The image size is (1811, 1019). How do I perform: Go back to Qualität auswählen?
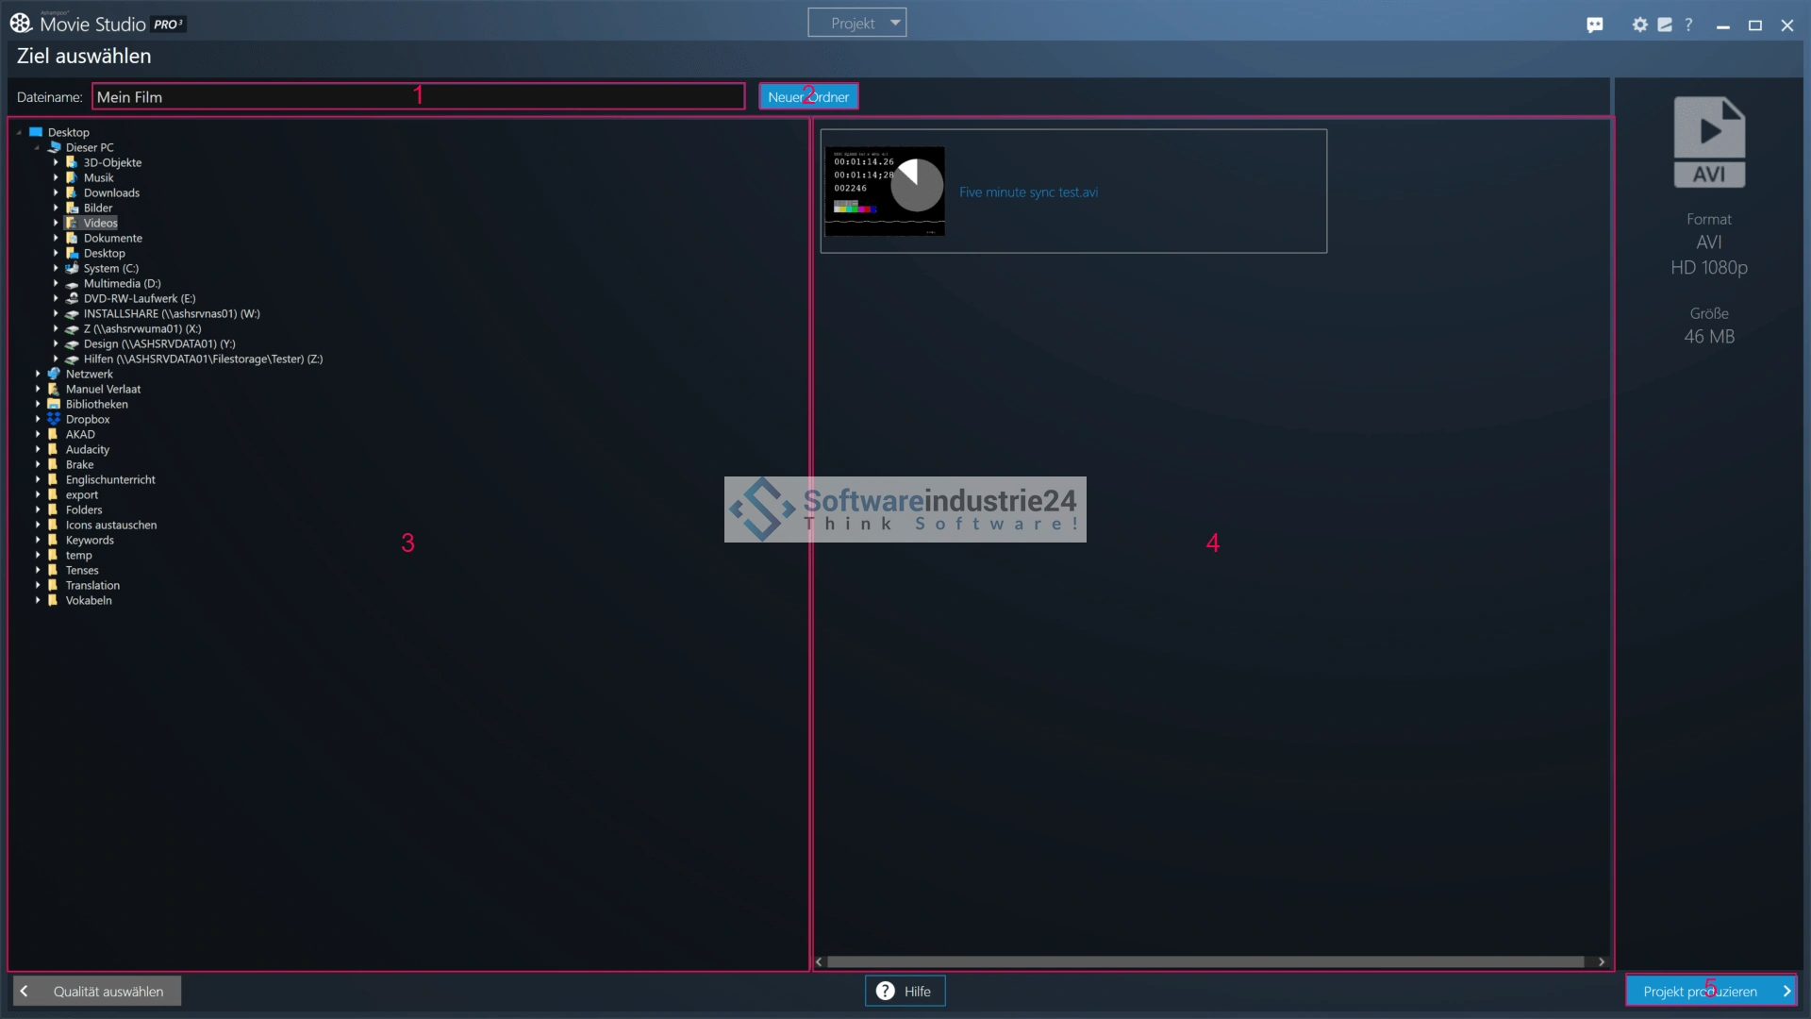pos(97,991)
